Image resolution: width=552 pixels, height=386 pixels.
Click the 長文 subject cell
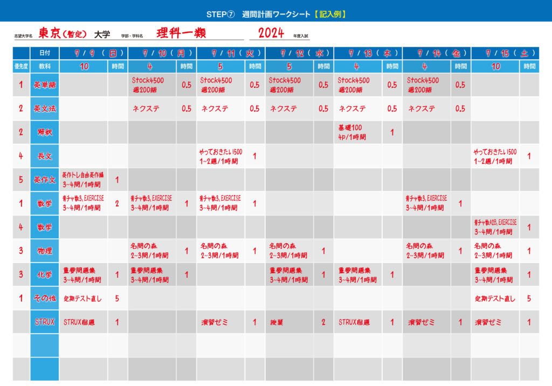coord(45,156)
